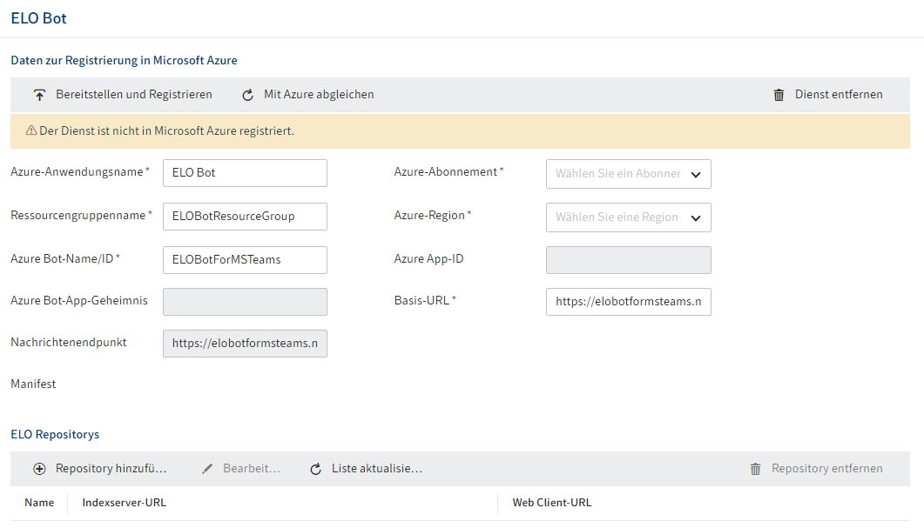
Task: Click the Azure App-ID field
Action: click(628, 260)
